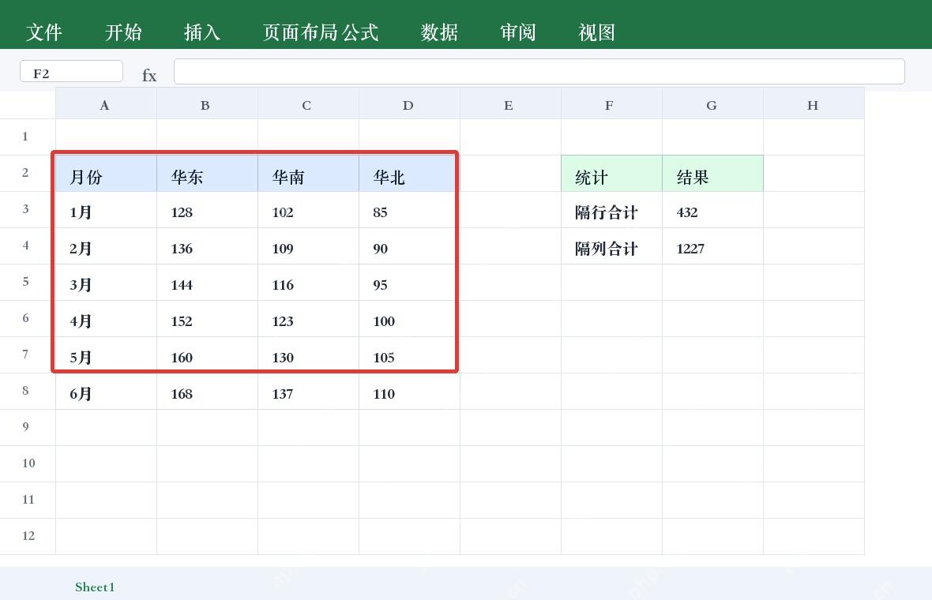Open the 审阅 tab

pos(517,32)
